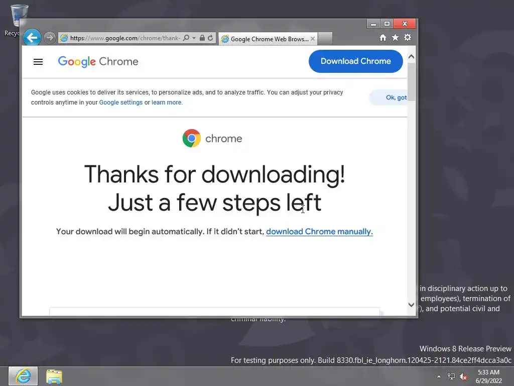This screenshot has width=514, height=386.
Task: Open the Tools gear icon
Action: click(x=408, y=37)
